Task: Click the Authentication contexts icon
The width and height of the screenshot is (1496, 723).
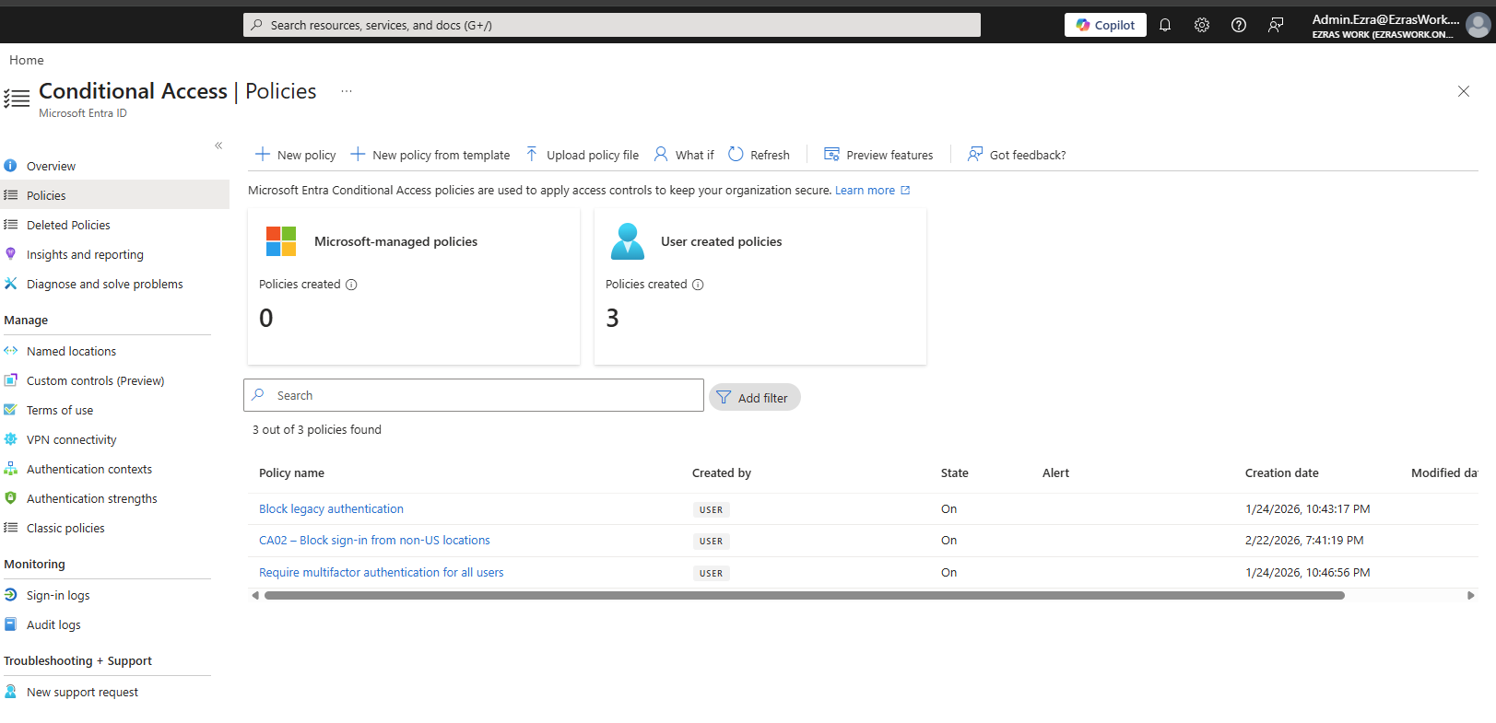Action: click(x=11, y=469)
